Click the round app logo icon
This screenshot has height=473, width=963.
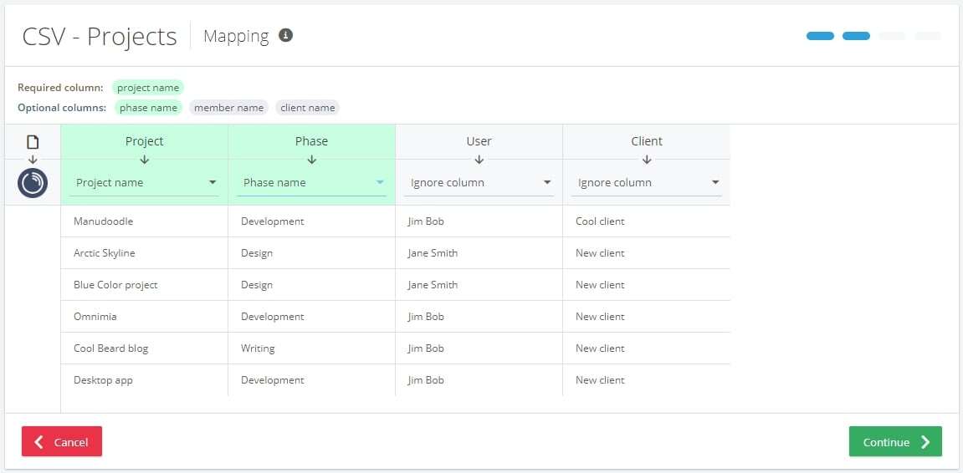click(x=33, y=183)
